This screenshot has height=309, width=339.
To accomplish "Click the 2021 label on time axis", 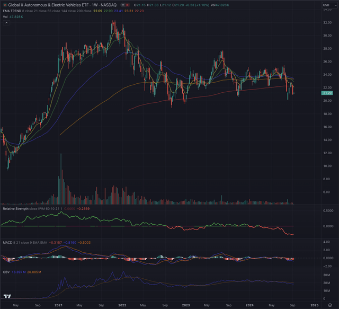I will [x=58, y=305].
